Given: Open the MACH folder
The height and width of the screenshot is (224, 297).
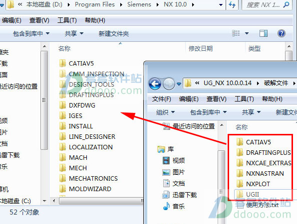Looking at the screenshot, I should (73, 157).
